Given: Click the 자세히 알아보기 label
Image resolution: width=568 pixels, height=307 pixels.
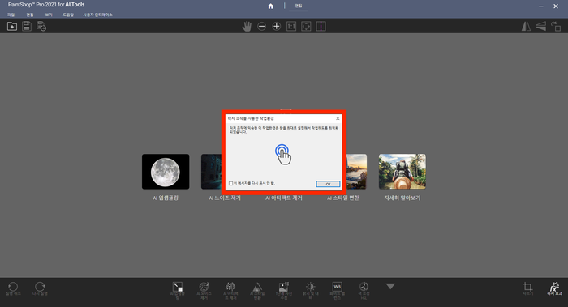Looking at the screenshot, I should (x=402, y=198).
